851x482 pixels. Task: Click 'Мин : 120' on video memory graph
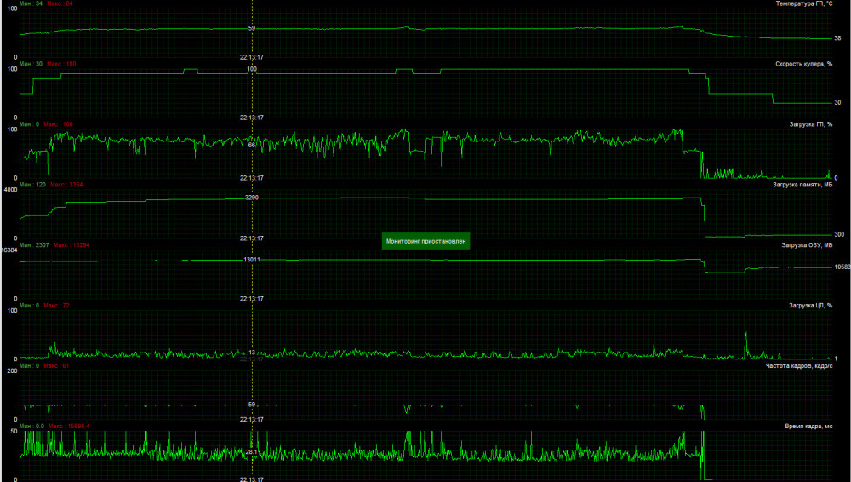(32, 185)
